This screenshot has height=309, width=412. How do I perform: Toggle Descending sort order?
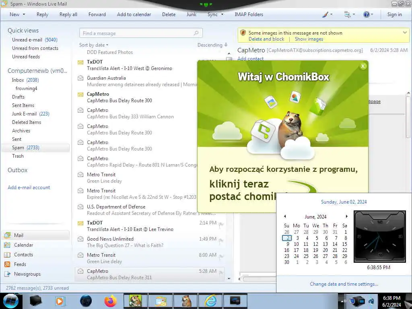[x=212, y=45]
